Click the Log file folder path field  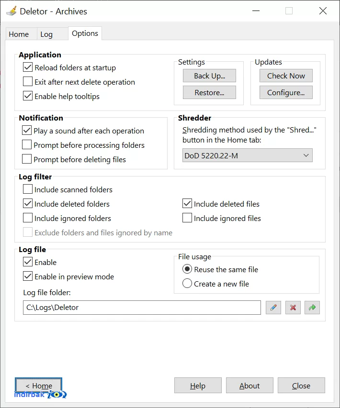tap(142, 308)
